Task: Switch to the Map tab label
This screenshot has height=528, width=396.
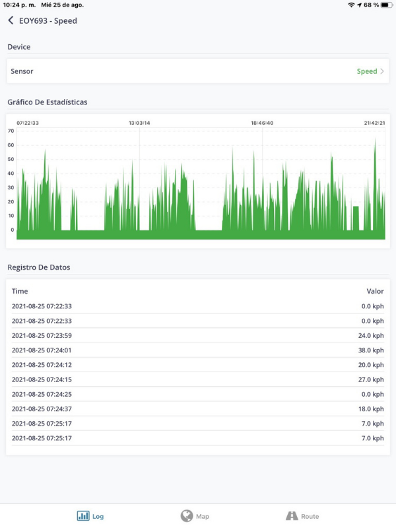Action: coord(203,516)
